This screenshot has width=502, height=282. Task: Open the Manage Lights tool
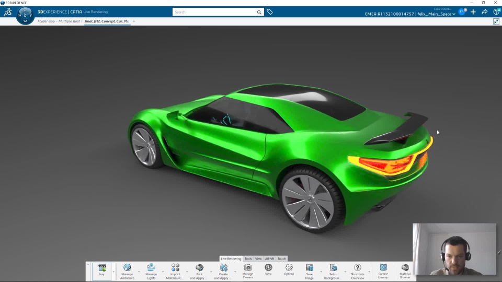click(151, 271)
